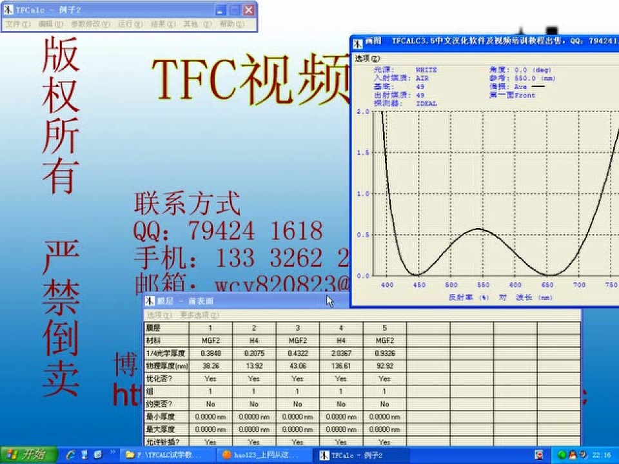The width and height of the screenshot is (619, 464).
Task: Select layer 4 material cell H4
Action: point(341,340)
